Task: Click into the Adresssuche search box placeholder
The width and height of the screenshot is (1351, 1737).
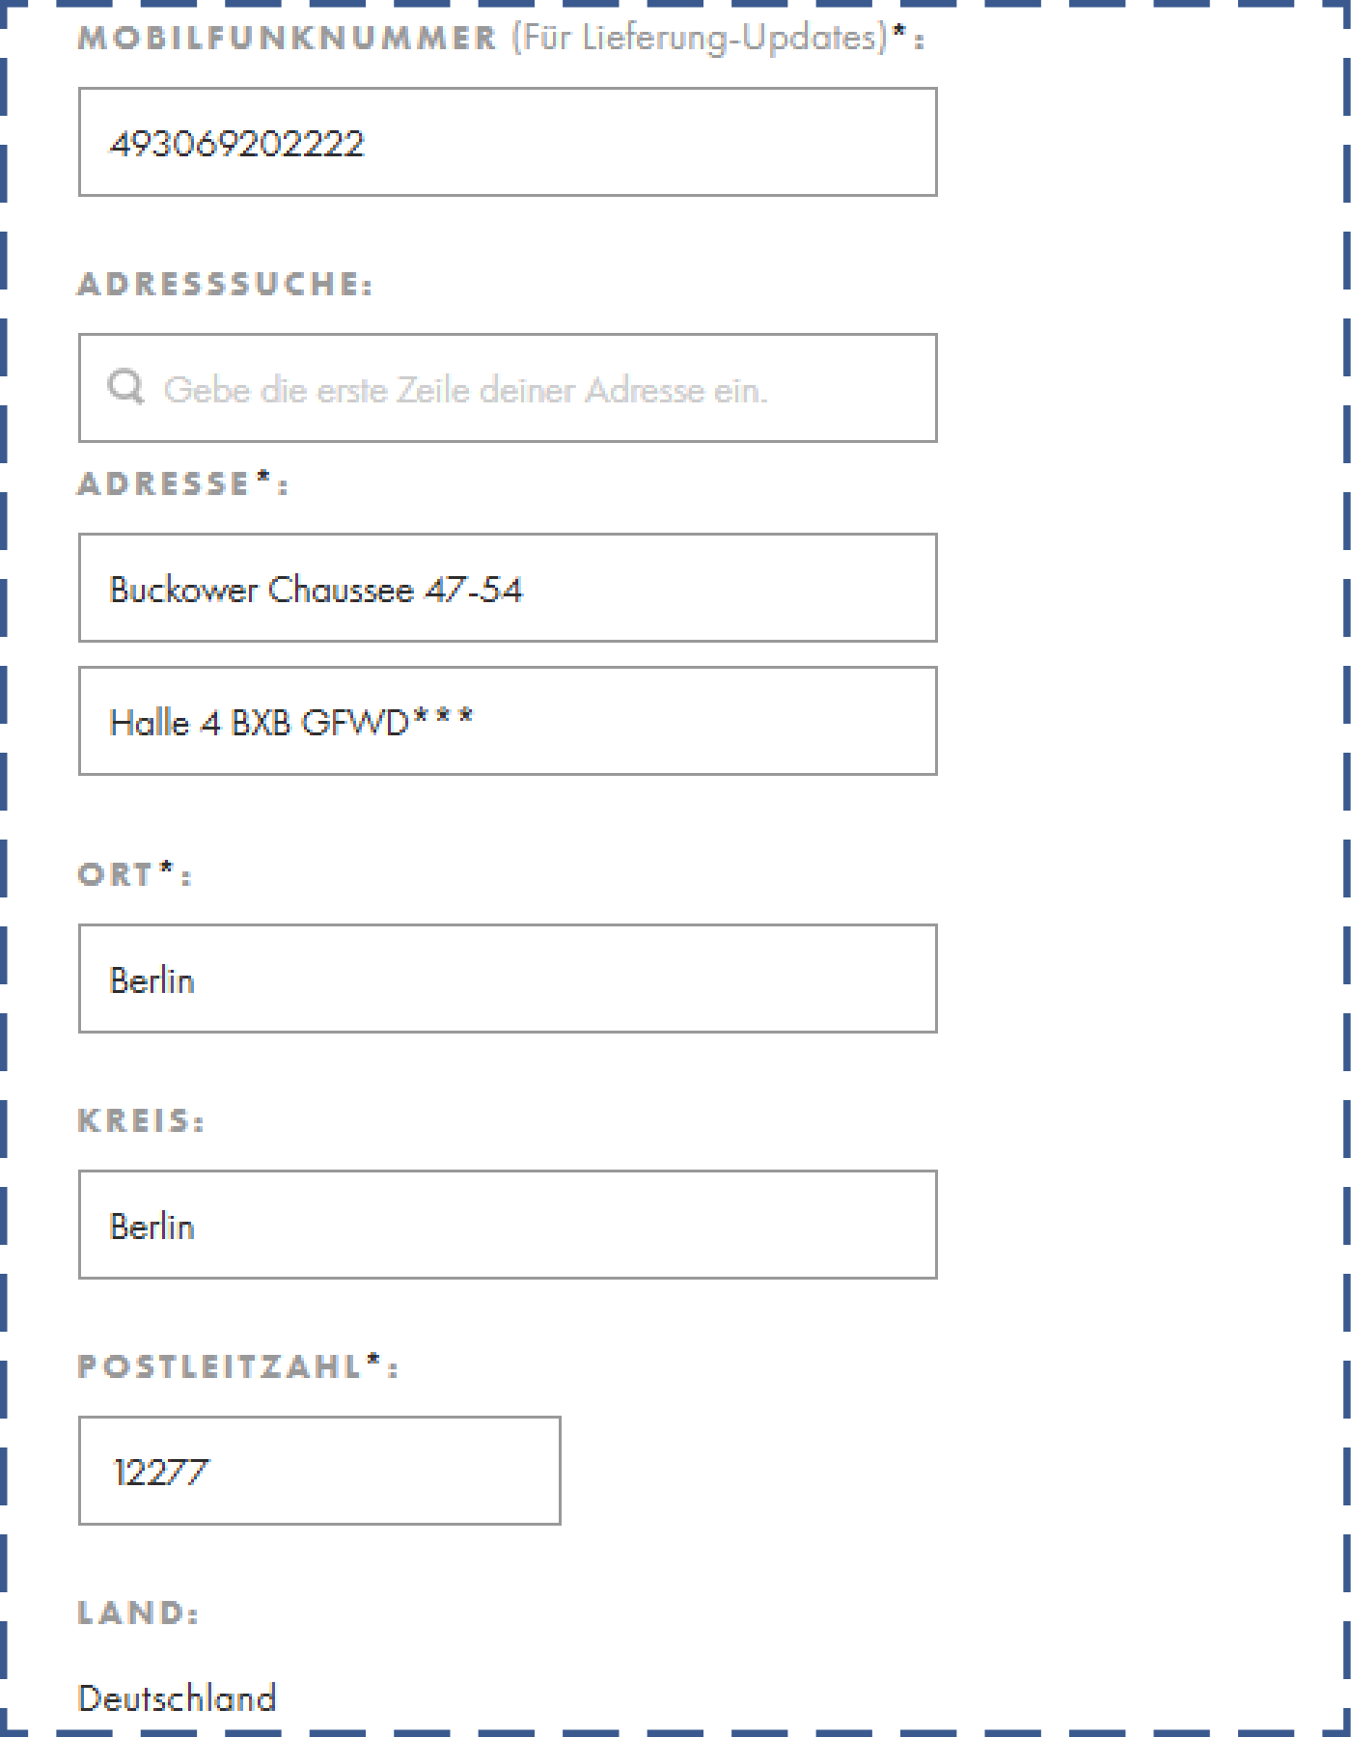Action: [x=465, y=390]
